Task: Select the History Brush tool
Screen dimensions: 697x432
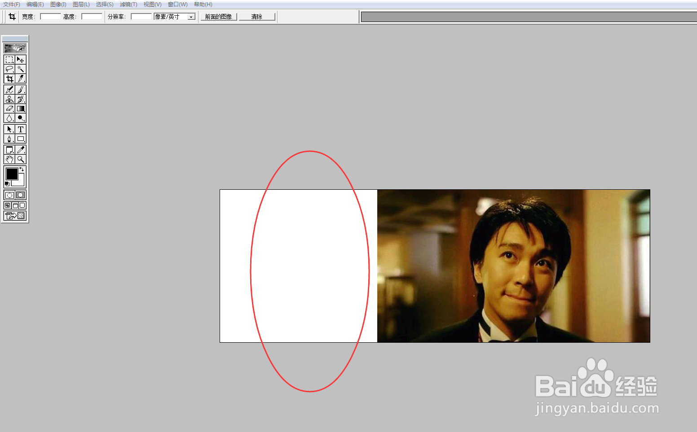Action: pyautogui.click(x=21, y=99)
